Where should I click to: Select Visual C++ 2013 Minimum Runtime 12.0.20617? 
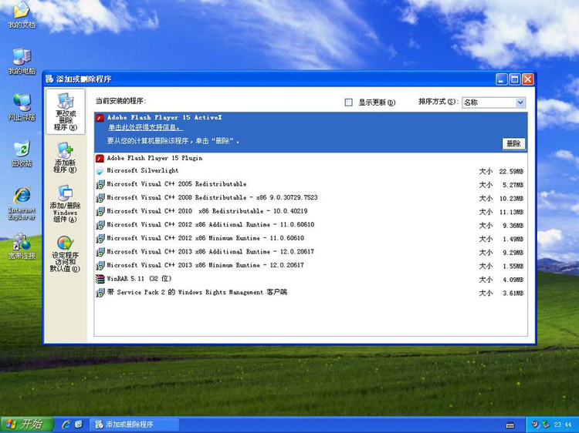[x=310, y=265]
